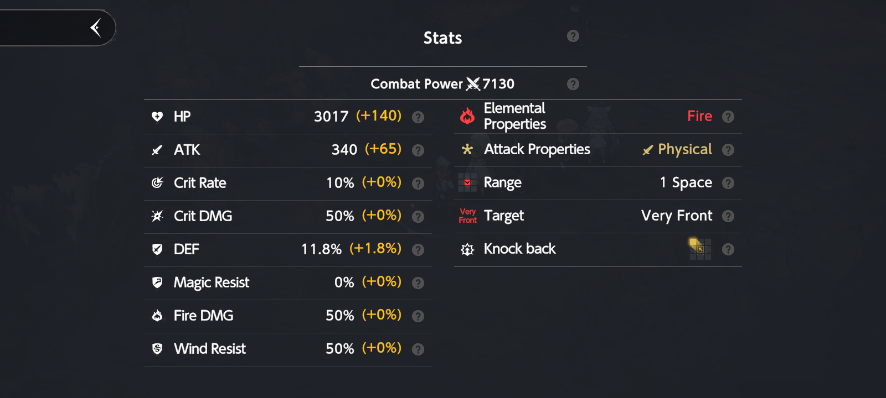Go back using the left arrow button

tap(96, 27)
